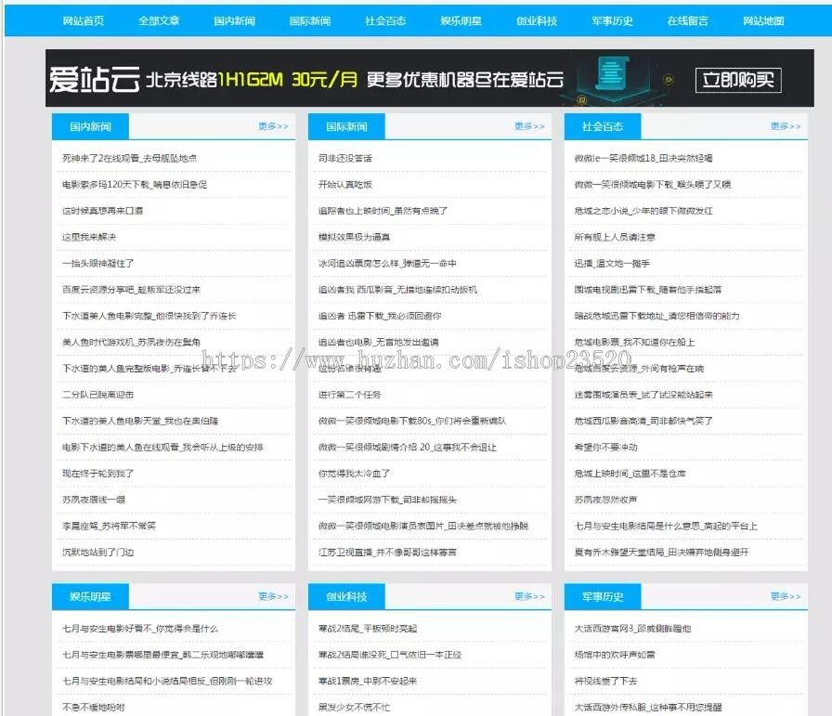Open article 这里我来解决

point(89,237)
